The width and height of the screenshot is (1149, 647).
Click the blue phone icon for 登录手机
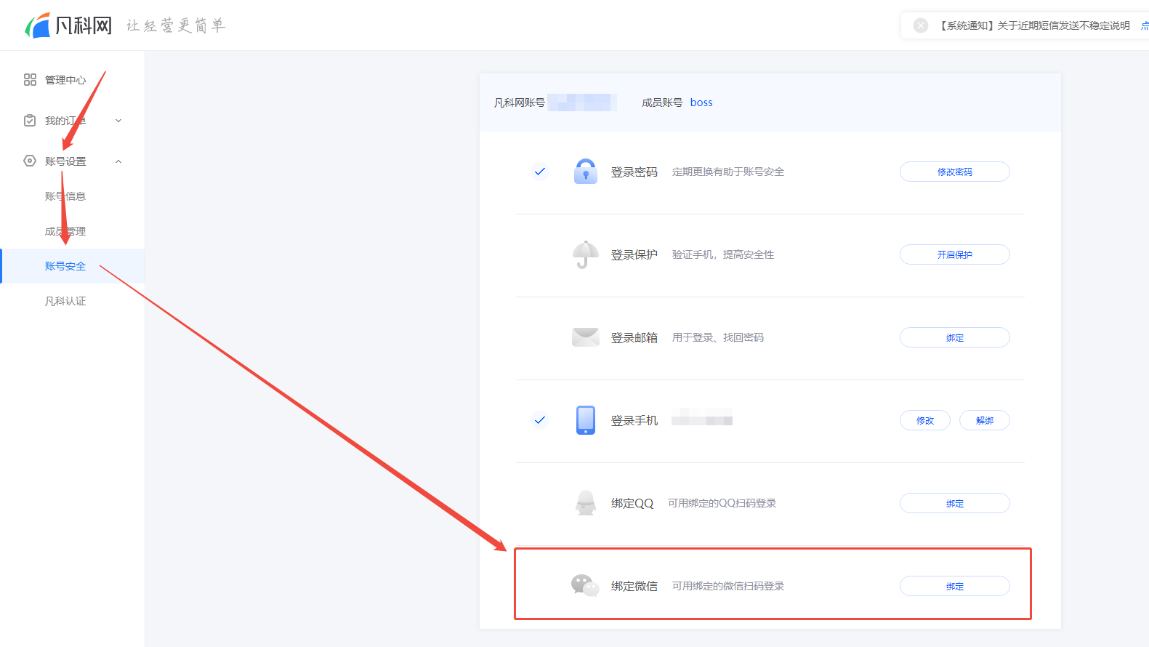(x=586, y=420)
